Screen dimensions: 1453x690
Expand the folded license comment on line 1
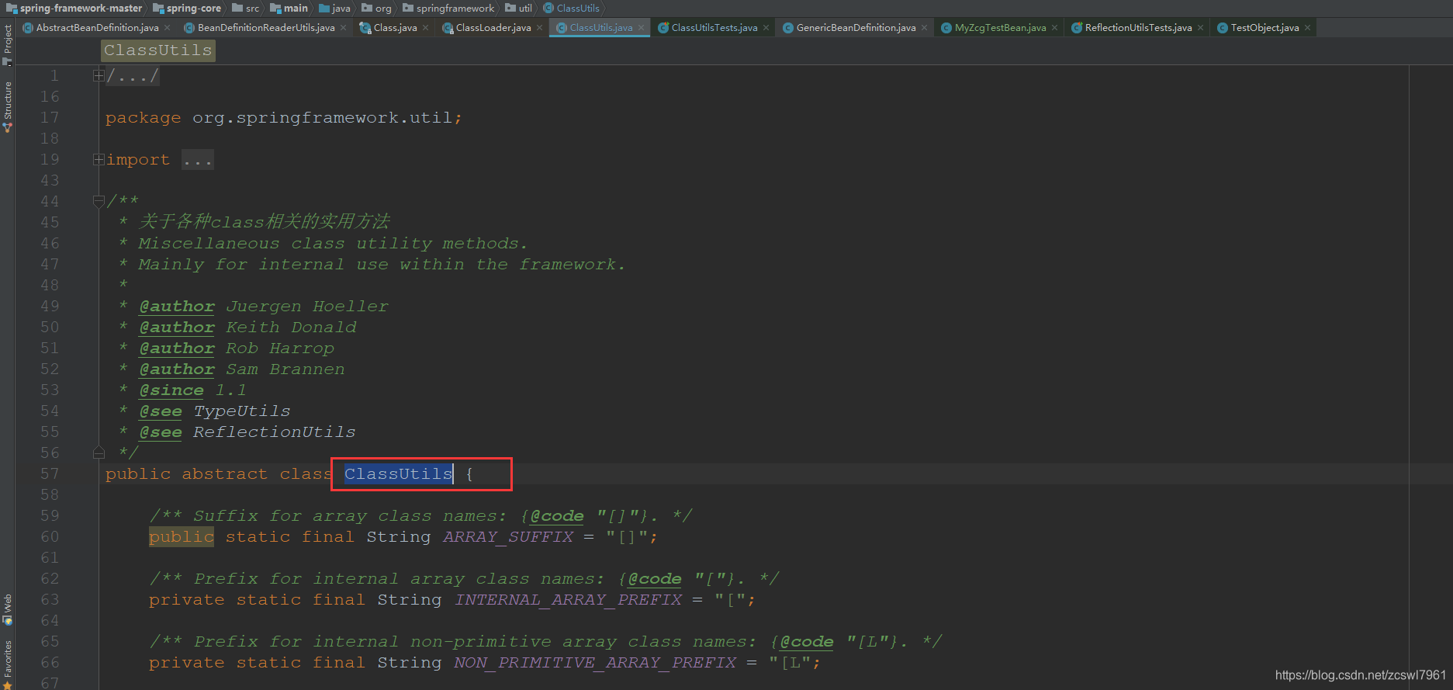99,75
